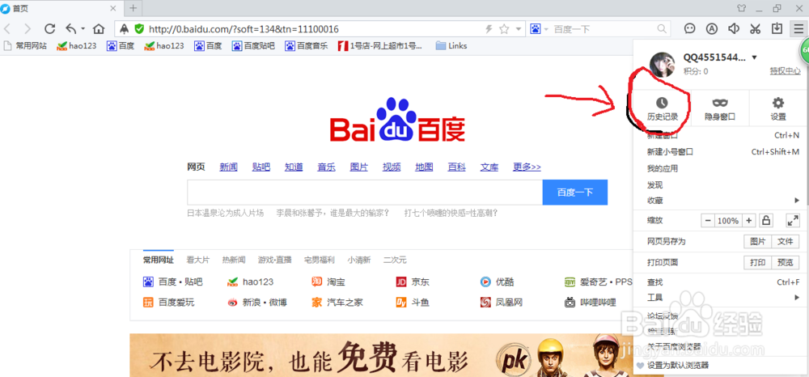Open search engine selector dropdown
The height and width of the screenshot is (377, 809).
pyautogui.click(x=546, y=29)
